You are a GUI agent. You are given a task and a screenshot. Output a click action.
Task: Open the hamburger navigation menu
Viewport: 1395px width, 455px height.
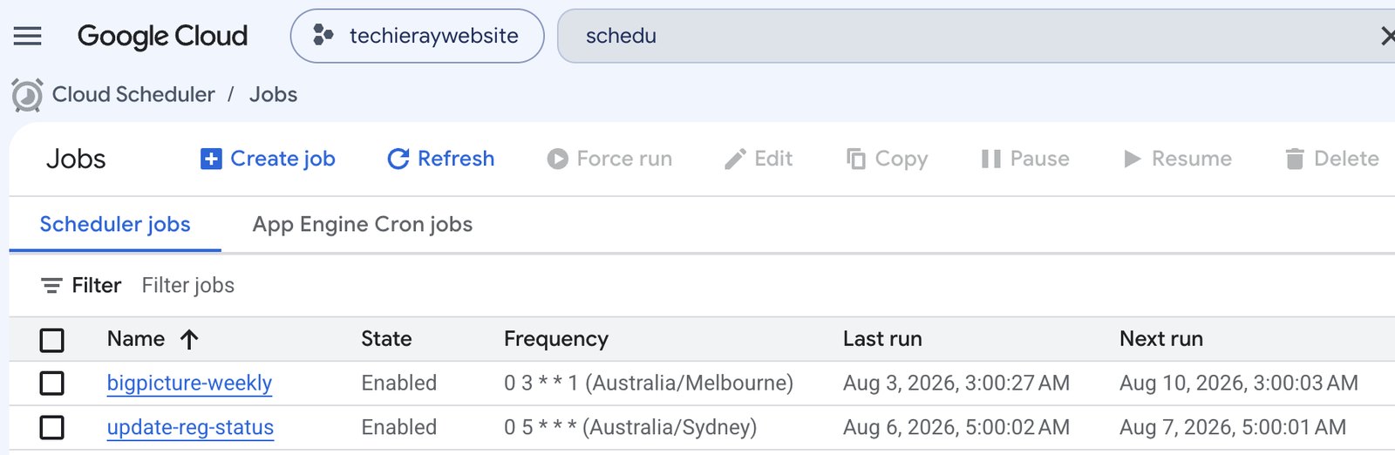pyautogui.click(x=28, y=36)
